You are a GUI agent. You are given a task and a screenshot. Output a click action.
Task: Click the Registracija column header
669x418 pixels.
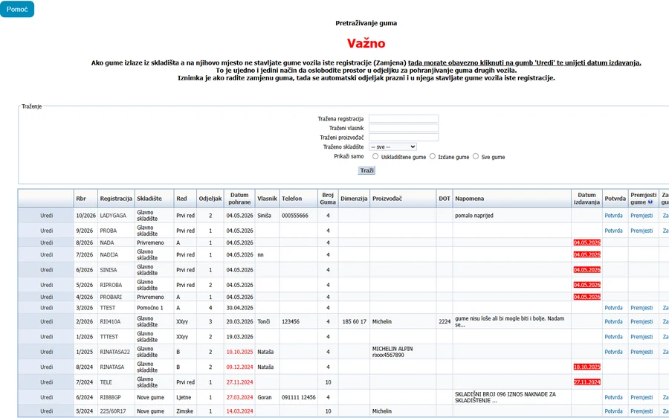coord(116,199)
